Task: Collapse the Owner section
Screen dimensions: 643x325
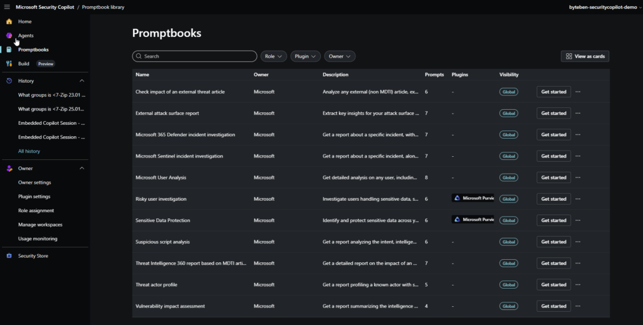Action: click(x=81, y=168)
